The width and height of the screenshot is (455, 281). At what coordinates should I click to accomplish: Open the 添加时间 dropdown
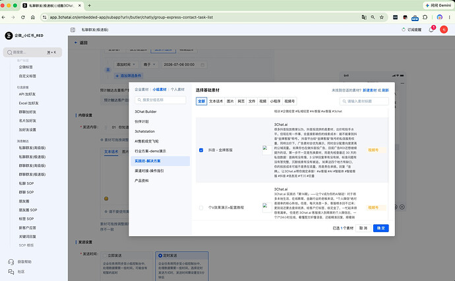[126, 65]
